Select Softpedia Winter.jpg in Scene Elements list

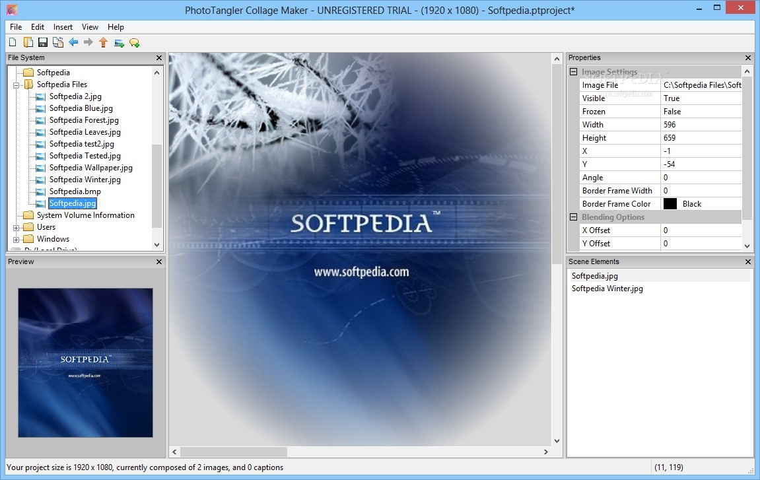607,289
